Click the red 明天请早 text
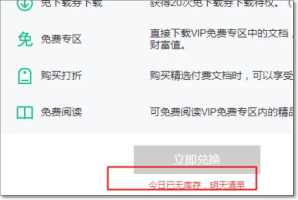The width and height of the screenshot is (298, 200). [227, 186]
